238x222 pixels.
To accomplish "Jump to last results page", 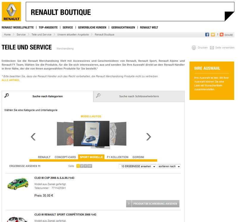I will [x=90, y=166].
